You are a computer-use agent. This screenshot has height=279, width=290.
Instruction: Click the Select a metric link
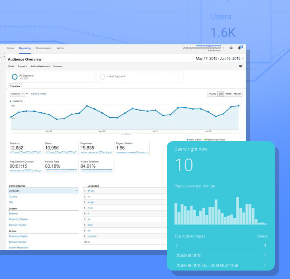click(38, 94)
